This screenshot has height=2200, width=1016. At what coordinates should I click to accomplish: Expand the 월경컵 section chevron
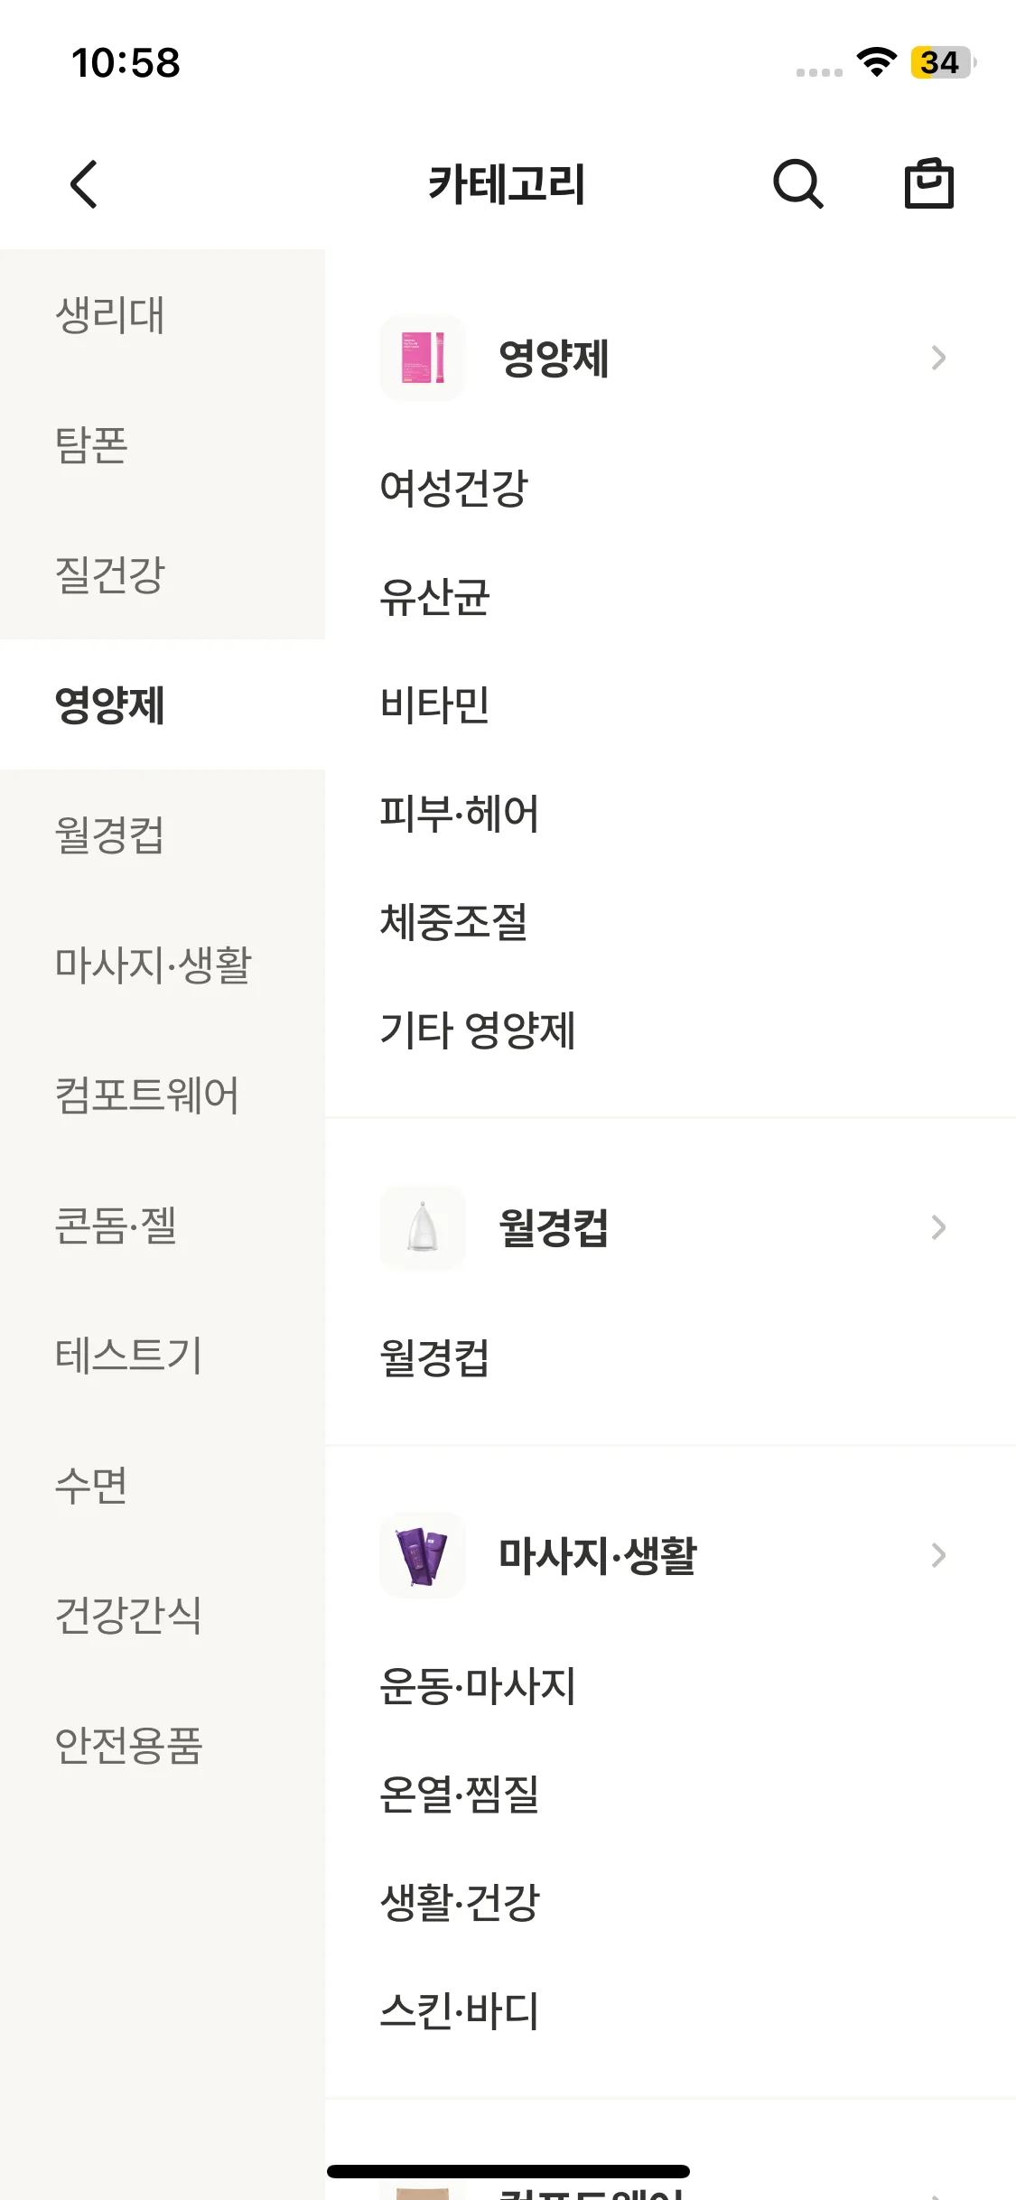[938, 1227]
